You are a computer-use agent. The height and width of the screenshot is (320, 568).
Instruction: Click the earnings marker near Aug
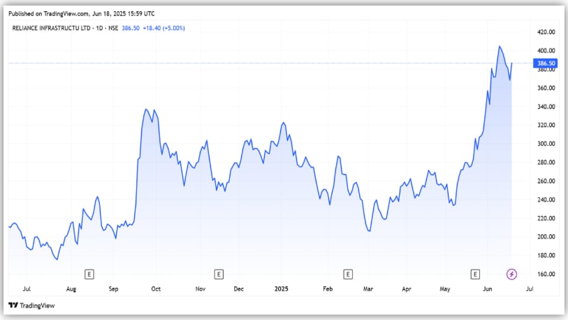[89, 275]
